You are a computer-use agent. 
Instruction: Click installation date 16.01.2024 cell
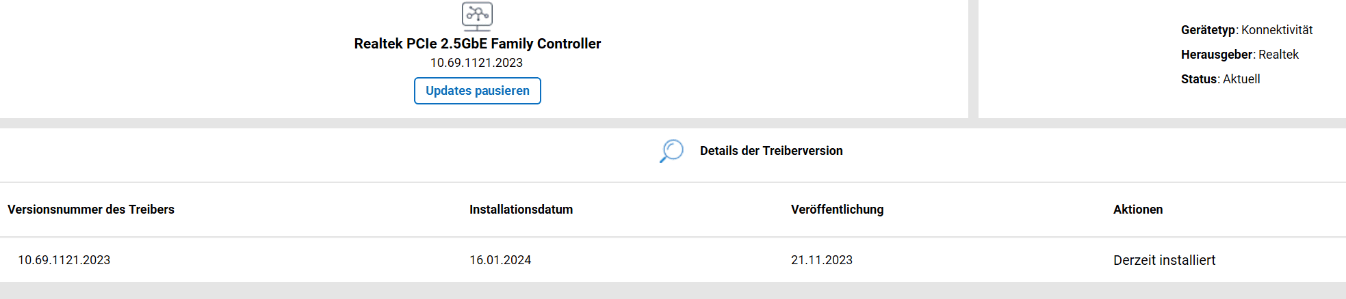click(x=500, y=260)
